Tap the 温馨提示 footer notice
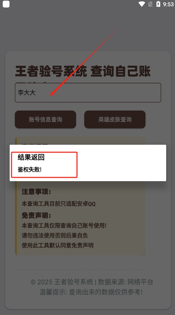 (x=91, y=292)
